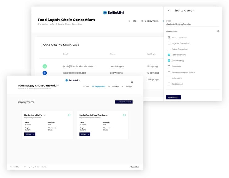This screenshot has height=178, width=229.
Task: Click Jacob Rogers name cell
Action: click(117, 66)
